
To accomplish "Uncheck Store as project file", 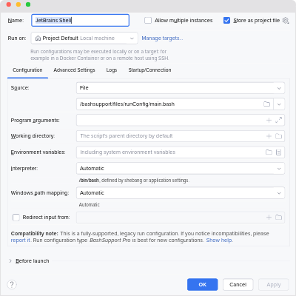I will click(226, 21).
